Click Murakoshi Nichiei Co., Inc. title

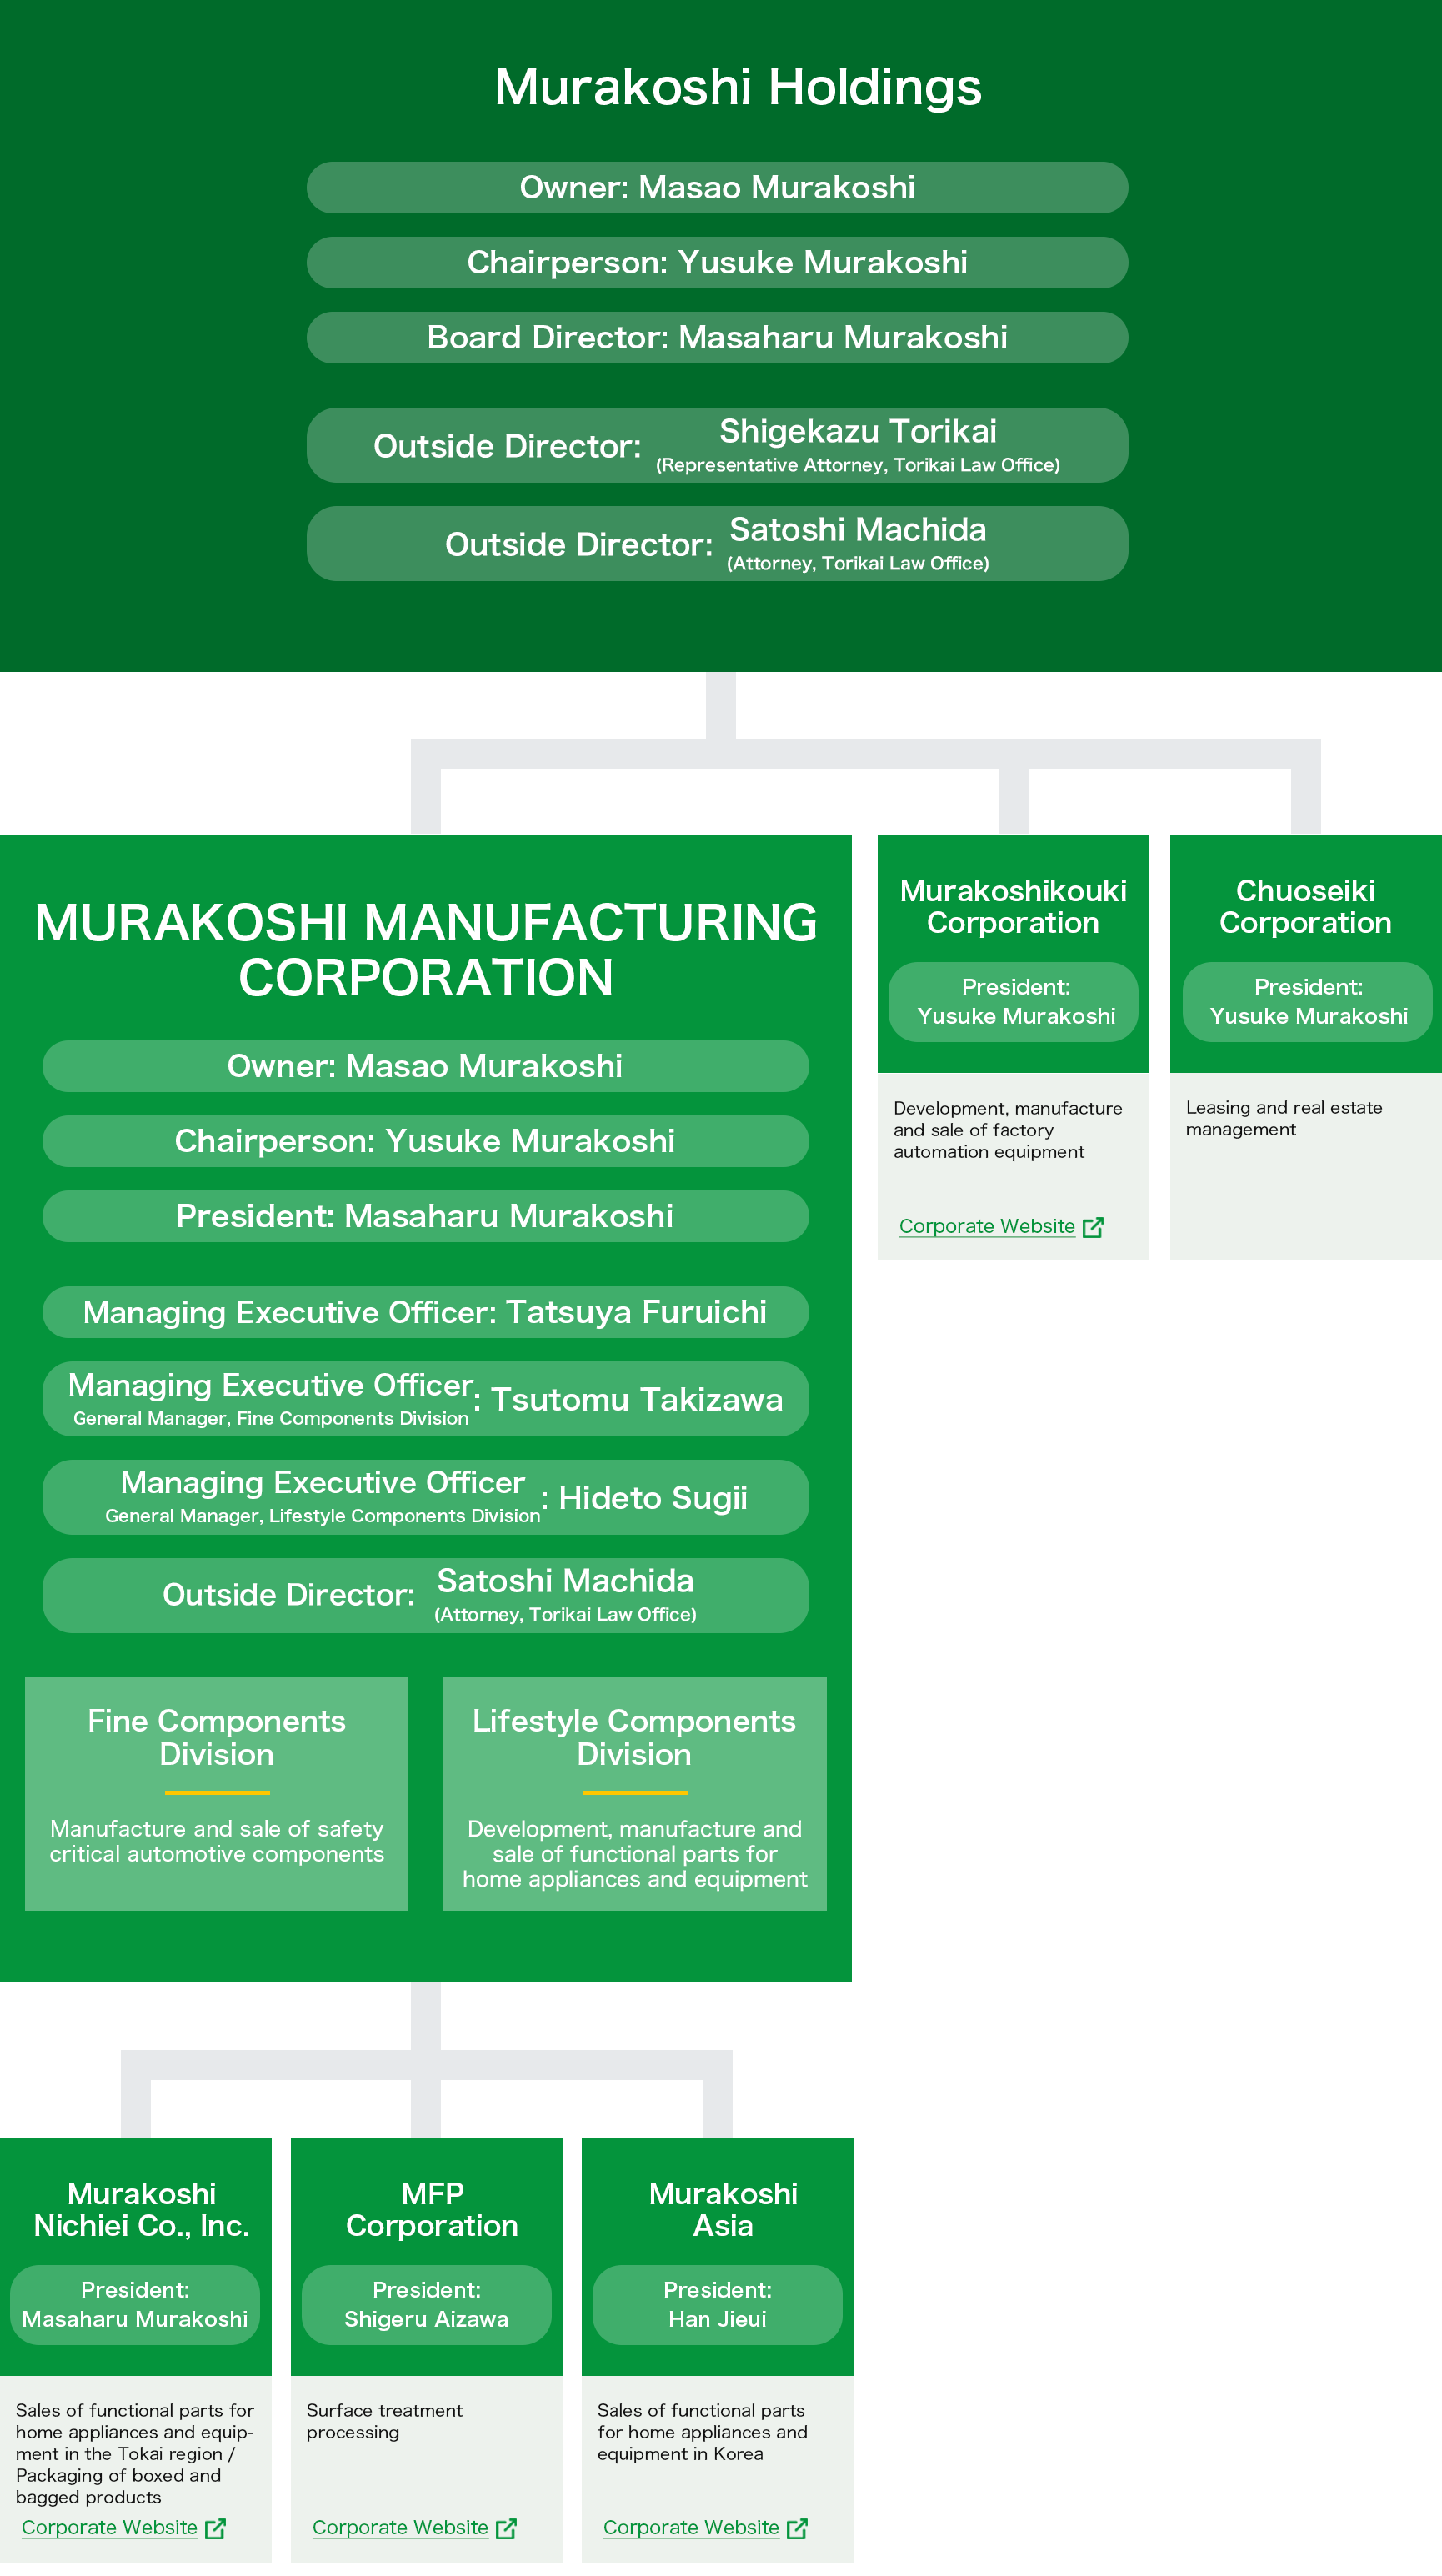(x=141, y=2209)
